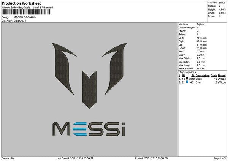Click the 'Colors:' label in the header
Viewport: 228px width, 161px height.
[x=212, y=6]
